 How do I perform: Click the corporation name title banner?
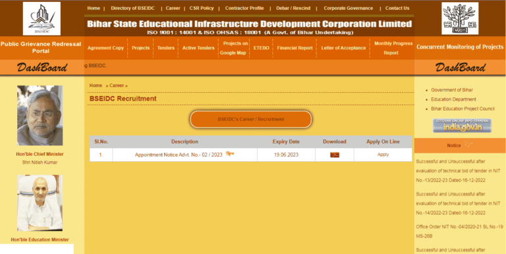(x=250, y=24)
